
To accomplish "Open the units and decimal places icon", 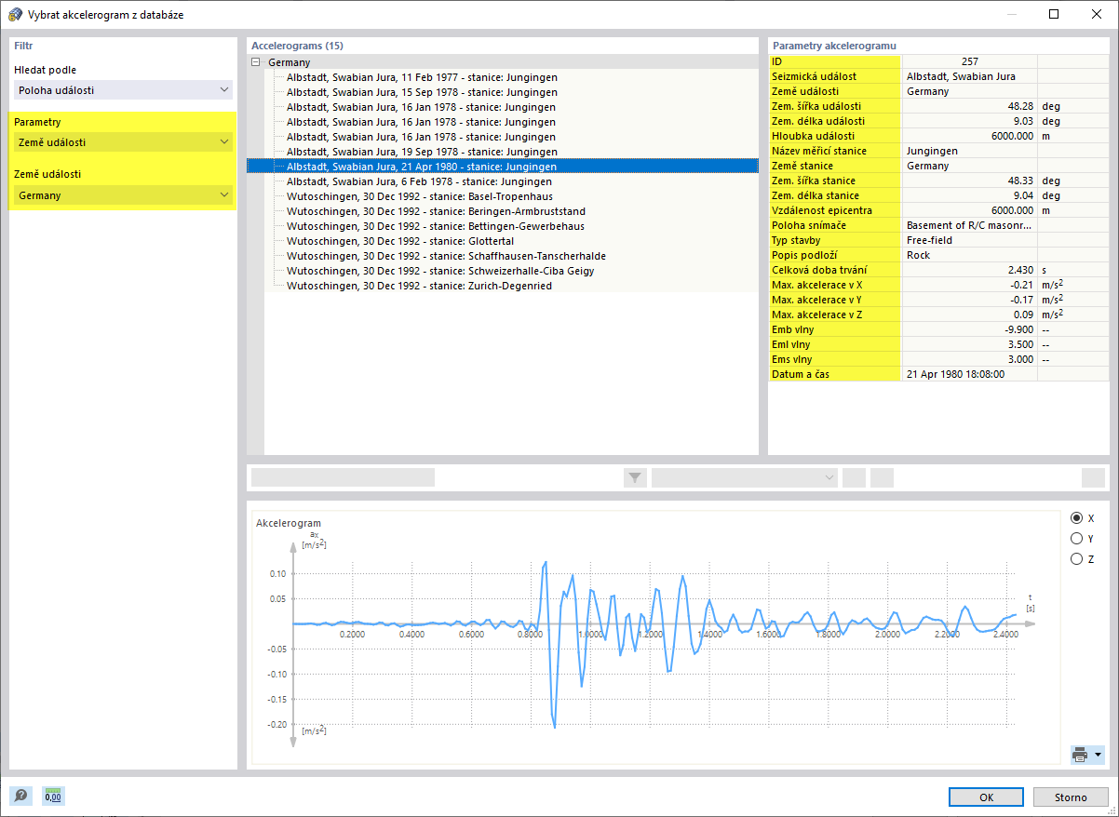I will pos(53,796).
